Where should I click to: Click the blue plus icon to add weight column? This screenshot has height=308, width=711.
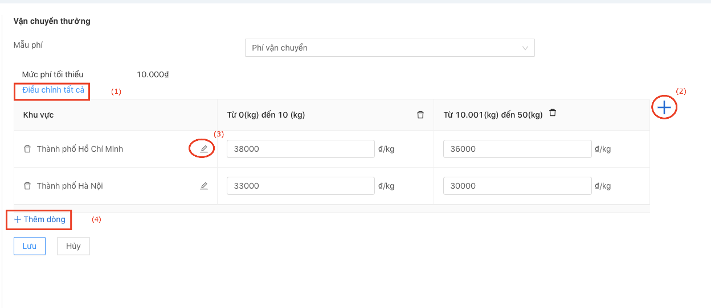(x=664, y=107)
